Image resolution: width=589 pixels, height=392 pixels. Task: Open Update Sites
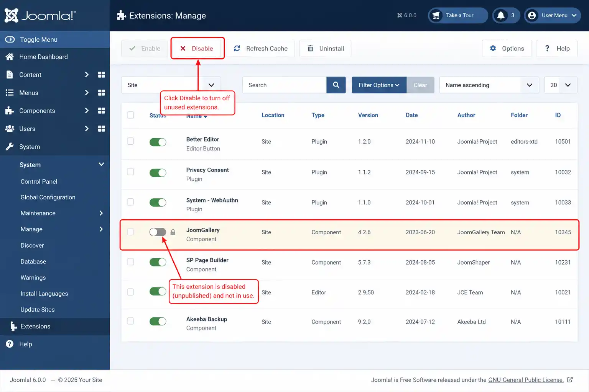tap(38, 310)
